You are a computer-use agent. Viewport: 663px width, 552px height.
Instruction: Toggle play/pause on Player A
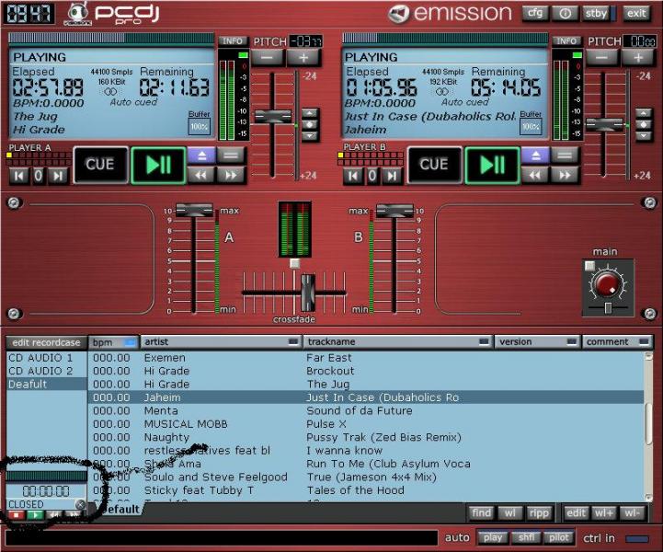pyautogui.click(x=158, y=165)
